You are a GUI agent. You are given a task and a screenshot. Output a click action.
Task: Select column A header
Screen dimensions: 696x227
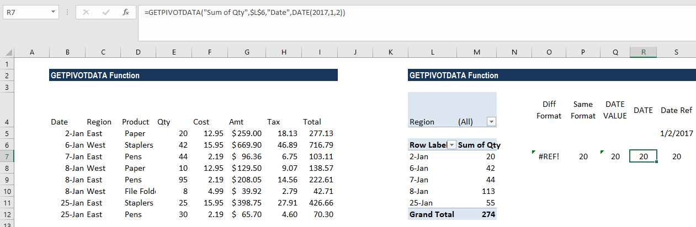click(x=31, y=52)
